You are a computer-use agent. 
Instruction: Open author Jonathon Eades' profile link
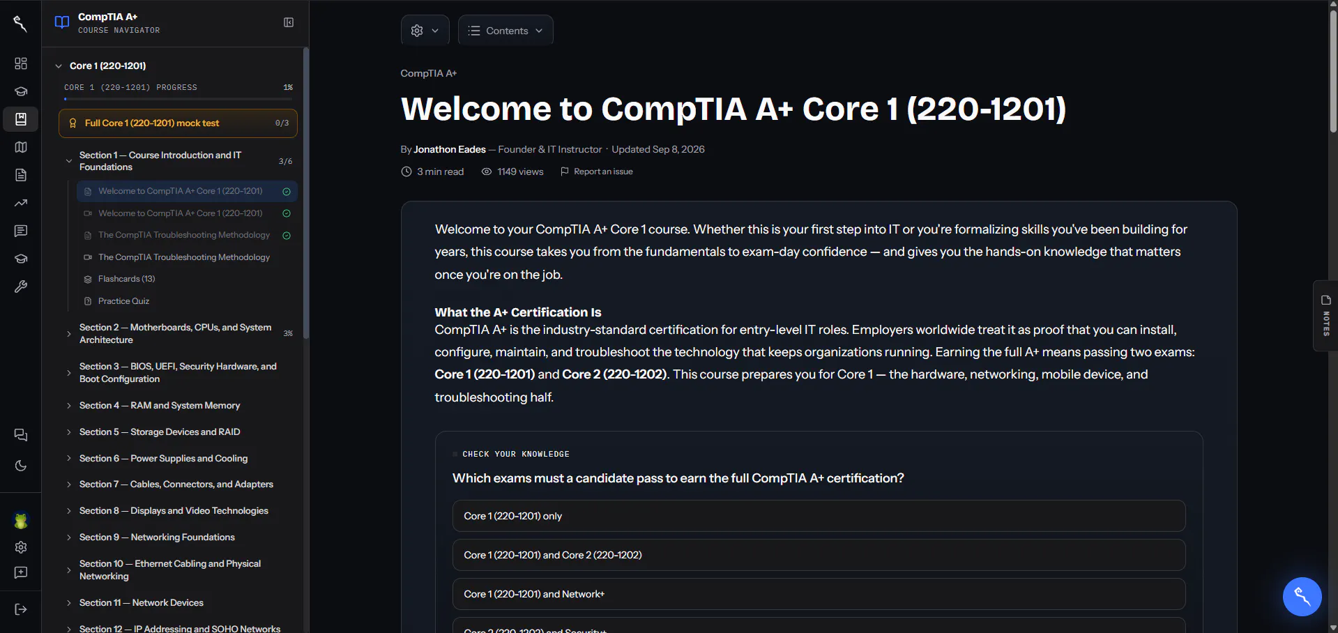click(450, 149)
